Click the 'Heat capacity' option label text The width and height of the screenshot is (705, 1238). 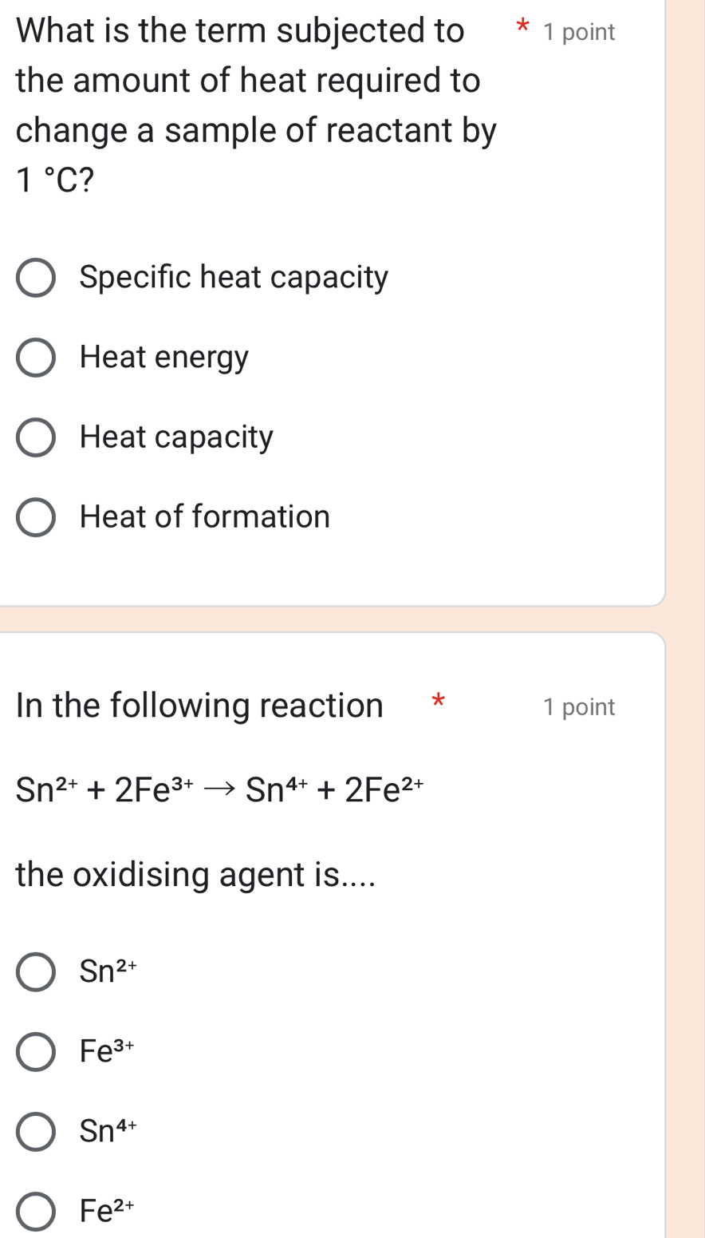(x=176, y=437)
